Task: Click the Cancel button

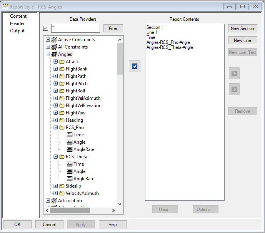Action: pyautogui.click(x=49, y=225)
